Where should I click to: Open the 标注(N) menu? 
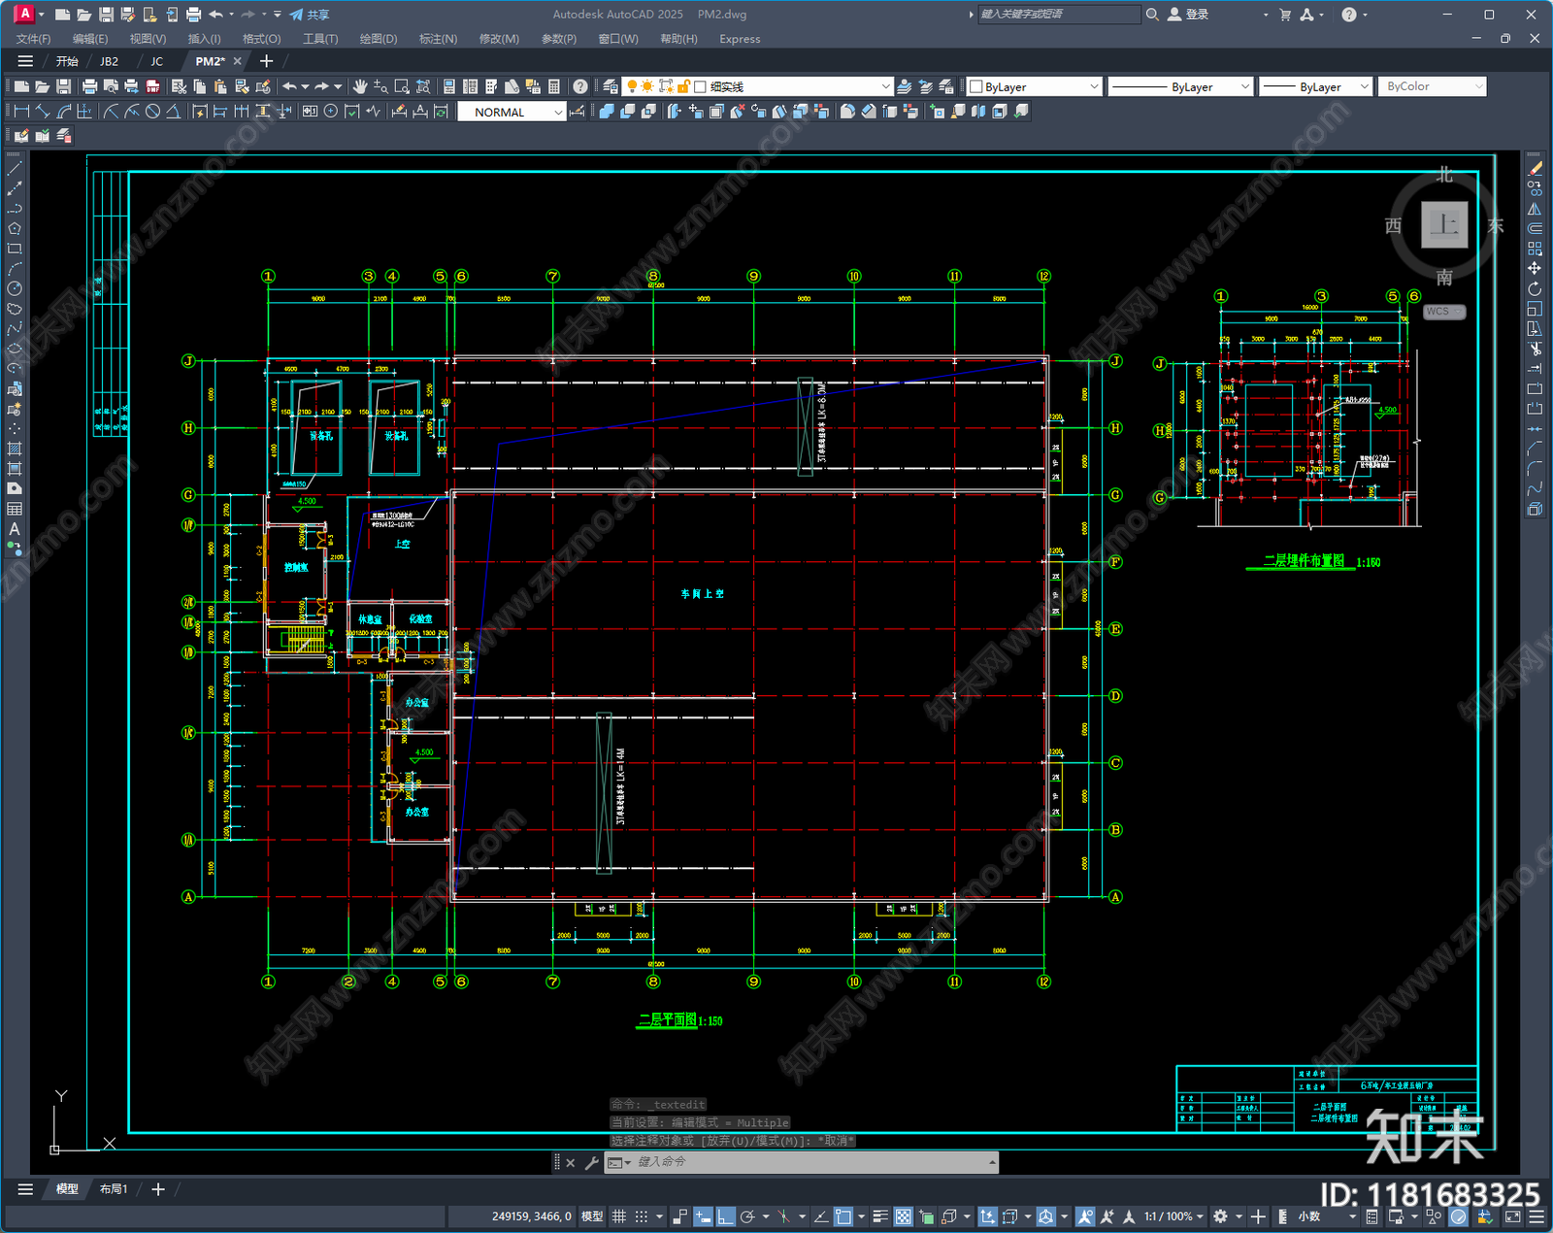point(438,39)
